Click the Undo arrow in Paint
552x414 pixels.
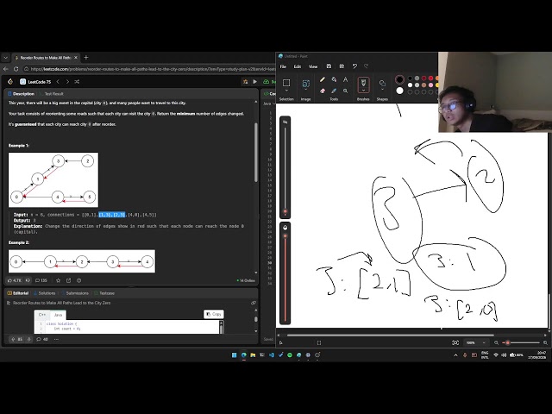point(354,66)
